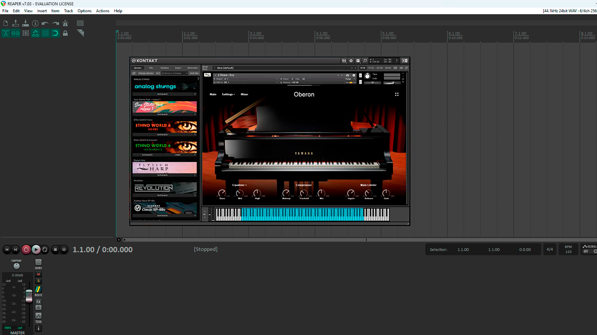Image resolution: width=597 pixels, height=335 pixels.
Task: Click the master track info icon
Action: point(38,328)
